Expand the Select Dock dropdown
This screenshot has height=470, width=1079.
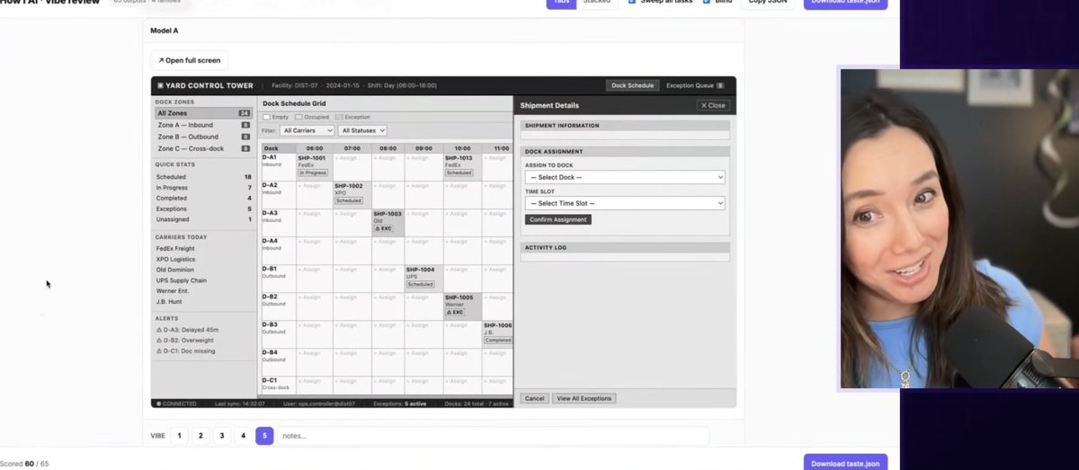point(625,177)
